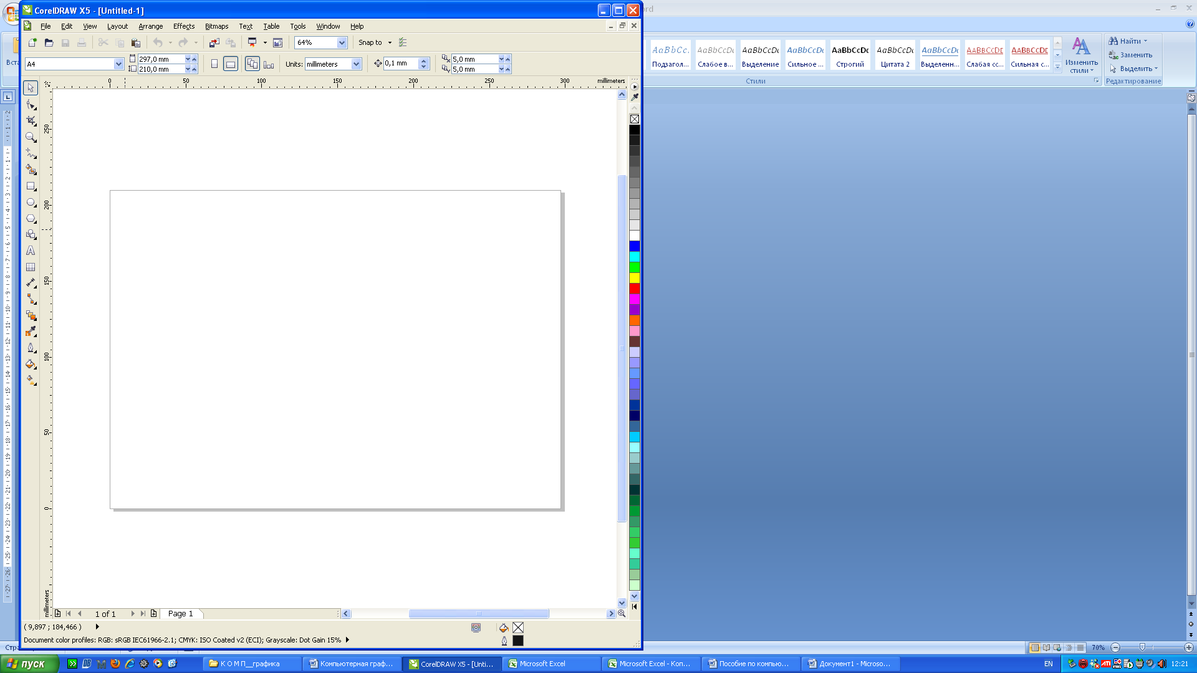This screenshot has height=673, width=1197.
Task: Open the A4 page size dropdown
Action: pos(118,64)
